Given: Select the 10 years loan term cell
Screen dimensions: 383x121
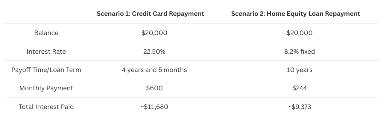Looking at the screenshot, I should coord(299,70).
